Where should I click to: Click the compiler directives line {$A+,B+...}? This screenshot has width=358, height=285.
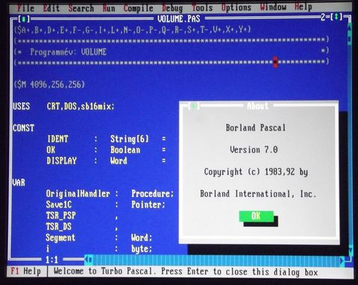(132, 30)
